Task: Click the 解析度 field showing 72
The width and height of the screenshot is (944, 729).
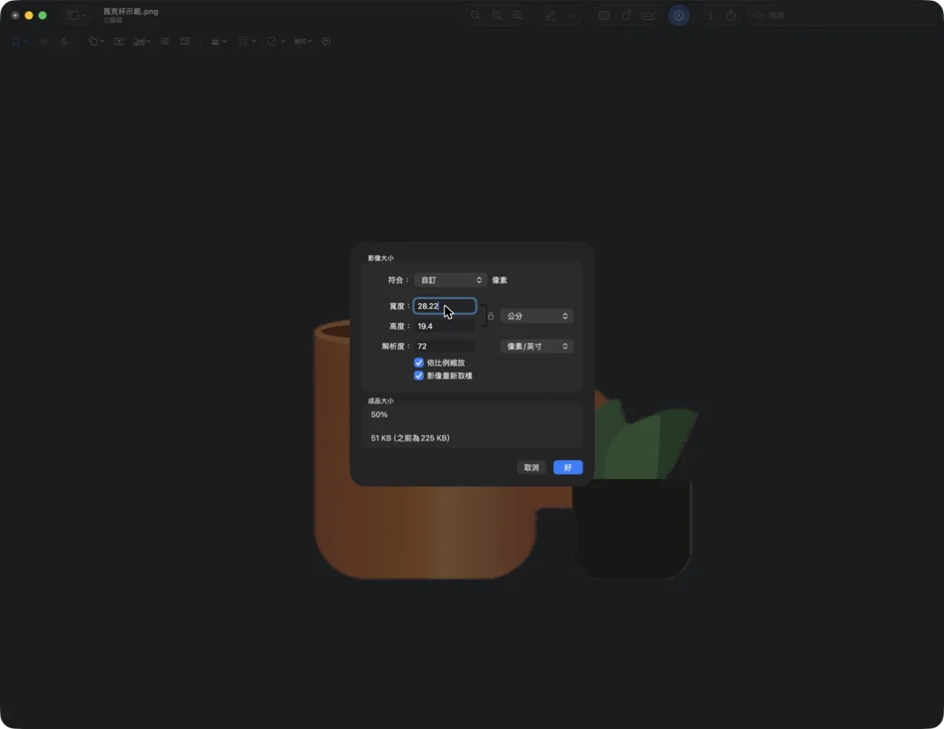Action: pos(444,346)
